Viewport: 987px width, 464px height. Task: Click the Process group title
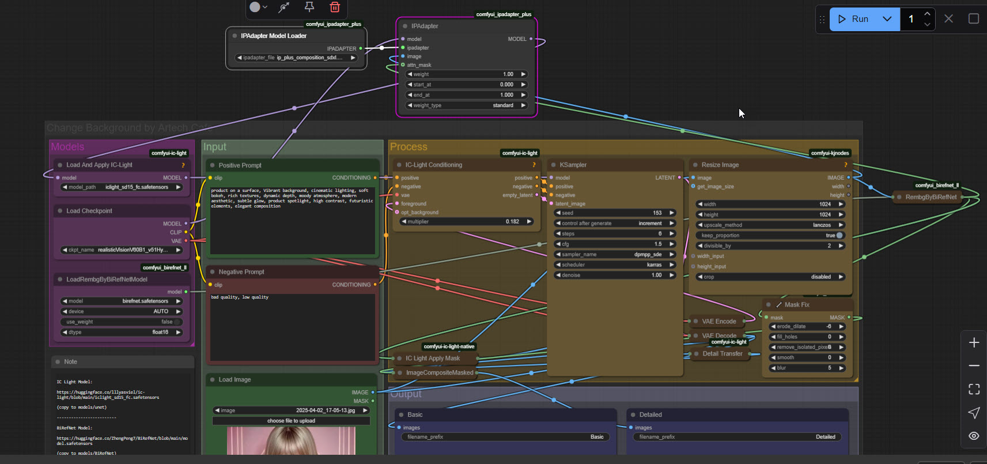point(409,147)
